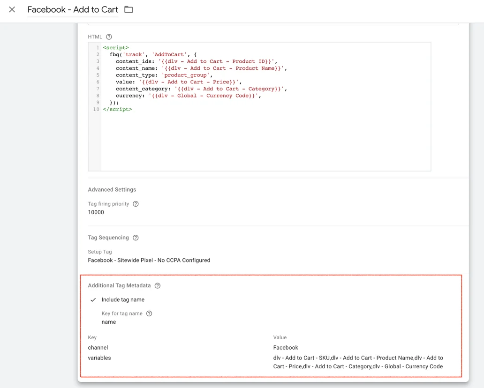Image resolution: width=484 pixels, height=388 pixels.
Task: Click the Key column header in metadata table
Action: [92, 337]
